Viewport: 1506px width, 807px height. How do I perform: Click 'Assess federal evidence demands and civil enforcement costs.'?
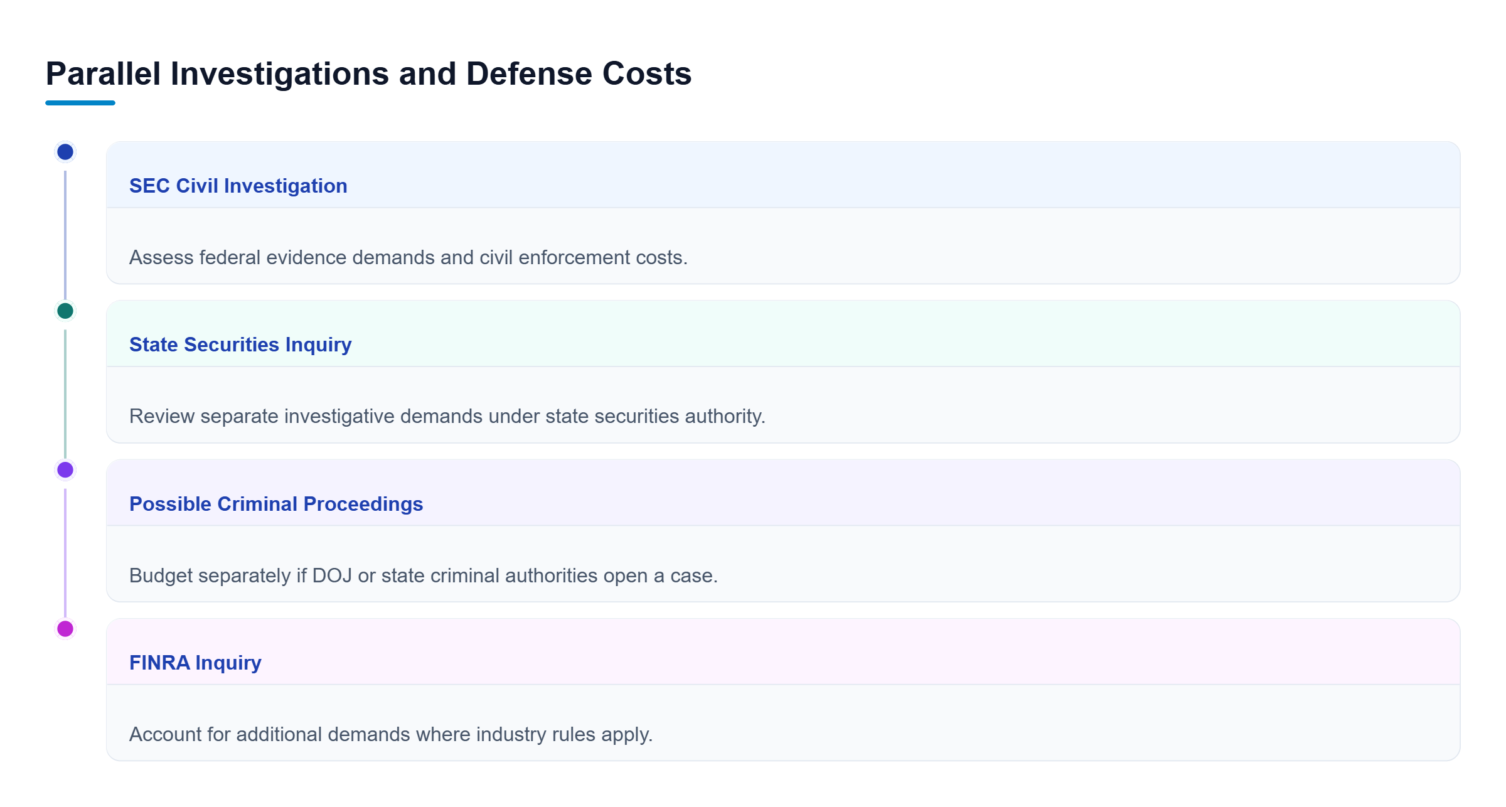[409, 257]
